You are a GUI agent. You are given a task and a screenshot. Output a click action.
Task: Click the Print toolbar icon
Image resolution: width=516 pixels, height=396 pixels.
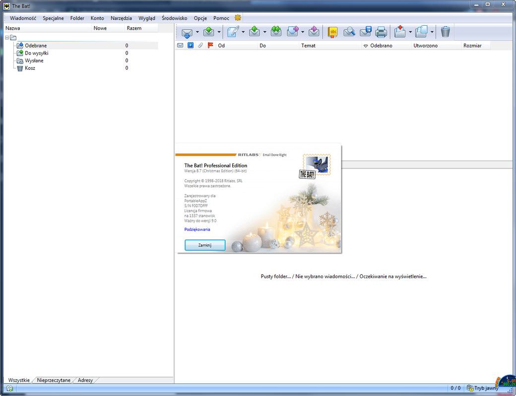[381, 32]
